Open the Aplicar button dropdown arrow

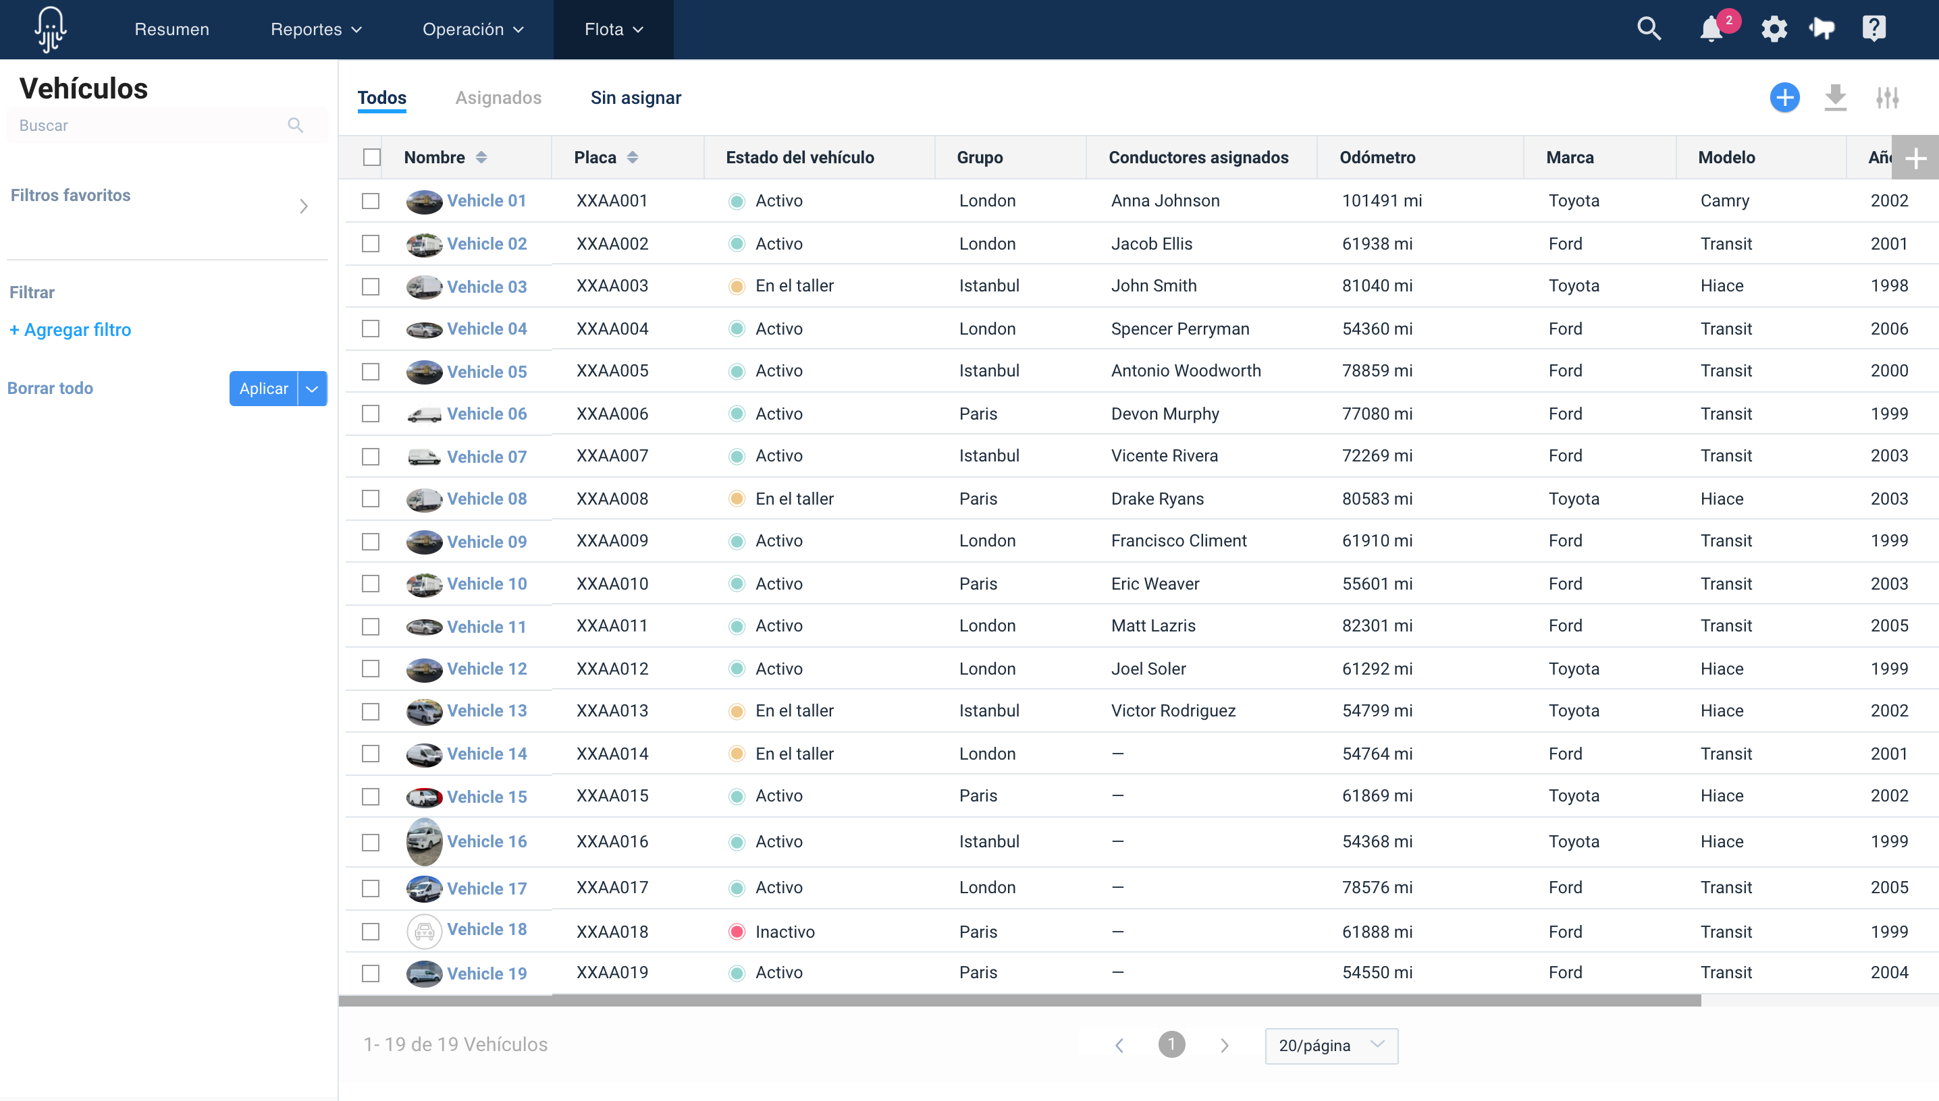click(311, 388)
